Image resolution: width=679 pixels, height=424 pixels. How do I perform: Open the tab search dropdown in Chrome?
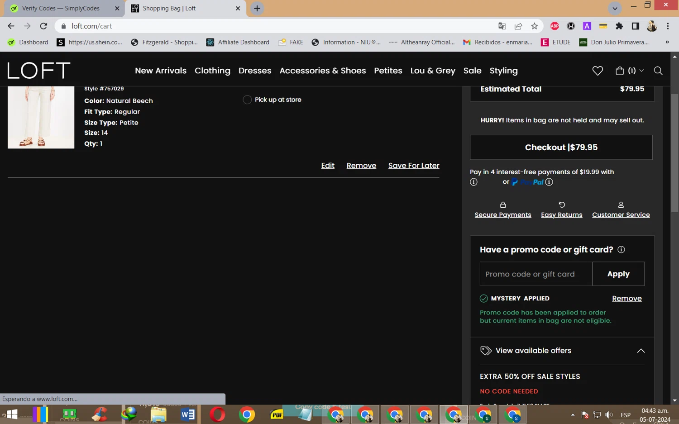click(x=615, y=8)
